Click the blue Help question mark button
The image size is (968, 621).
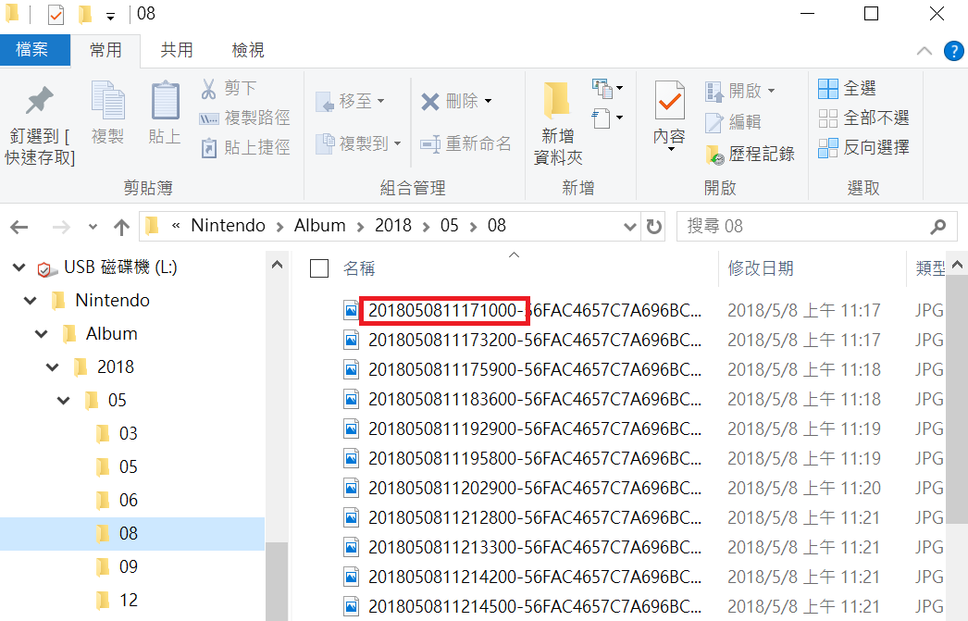point(954,51)
